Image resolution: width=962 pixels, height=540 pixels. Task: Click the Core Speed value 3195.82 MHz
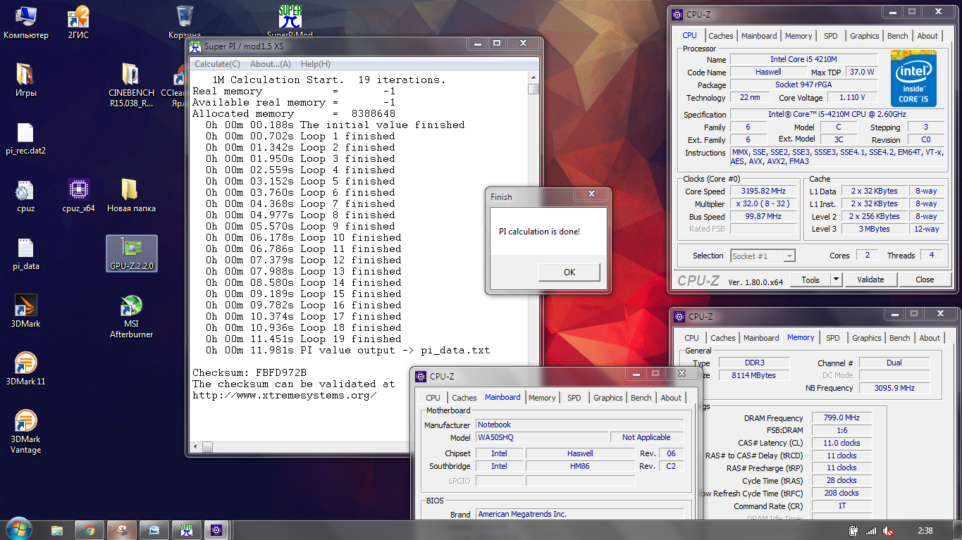point(764,191)
